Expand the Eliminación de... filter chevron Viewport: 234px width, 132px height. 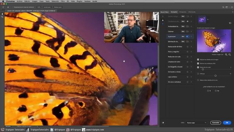[191, 41]
